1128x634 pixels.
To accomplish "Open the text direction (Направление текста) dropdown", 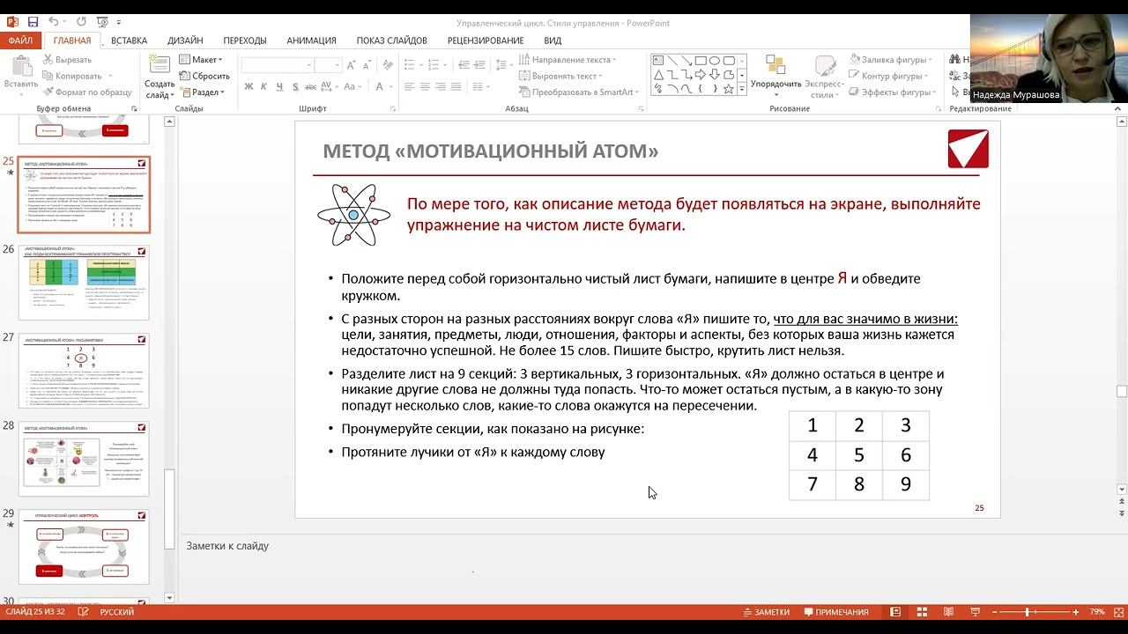I will click(x=568, y=60).
